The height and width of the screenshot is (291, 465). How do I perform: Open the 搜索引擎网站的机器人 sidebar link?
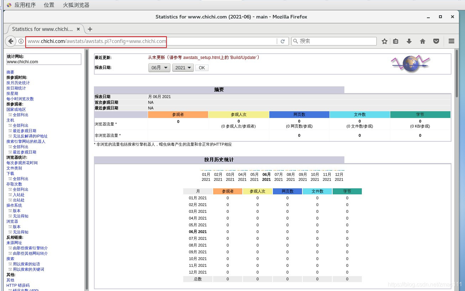click(x=26, y=141)
